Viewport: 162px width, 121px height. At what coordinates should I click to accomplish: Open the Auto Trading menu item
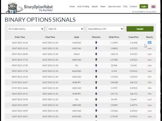(83, 6)
